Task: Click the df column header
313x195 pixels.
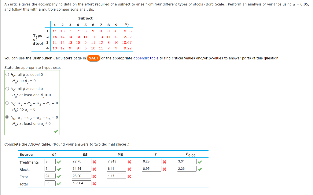Action: (x=54, y=154)
